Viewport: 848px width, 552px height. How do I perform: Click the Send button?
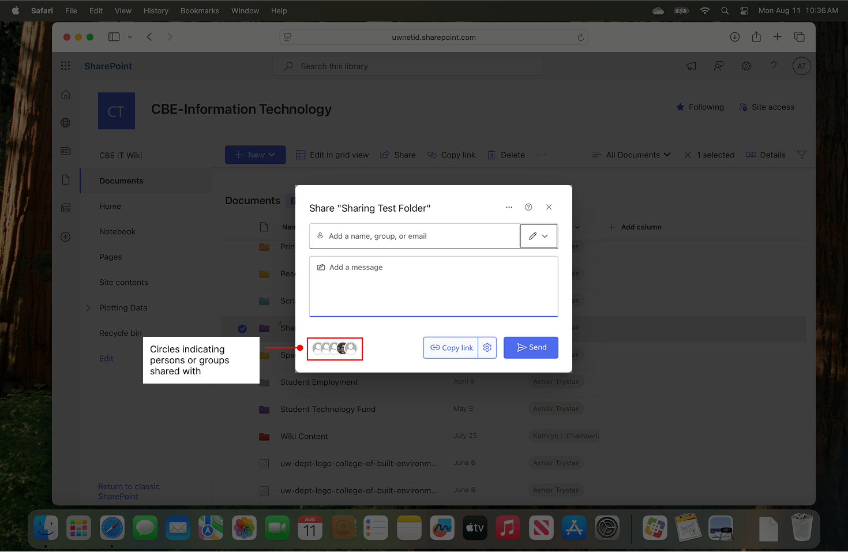pyautogui.click(x=531, y=348)
